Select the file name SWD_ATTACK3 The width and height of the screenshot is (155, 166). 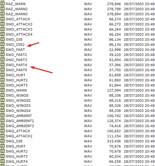click(19, 29)
